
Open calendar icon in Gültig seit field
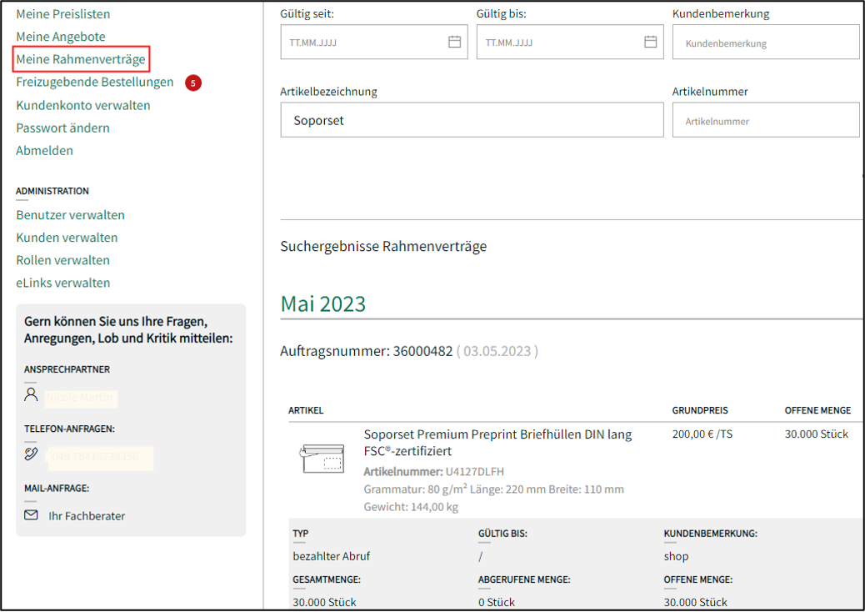coord(454,42)
